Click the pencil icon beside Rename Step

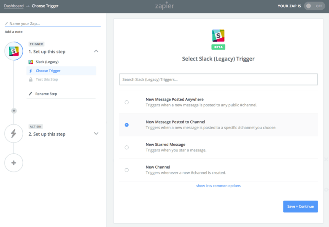(30, 94)
